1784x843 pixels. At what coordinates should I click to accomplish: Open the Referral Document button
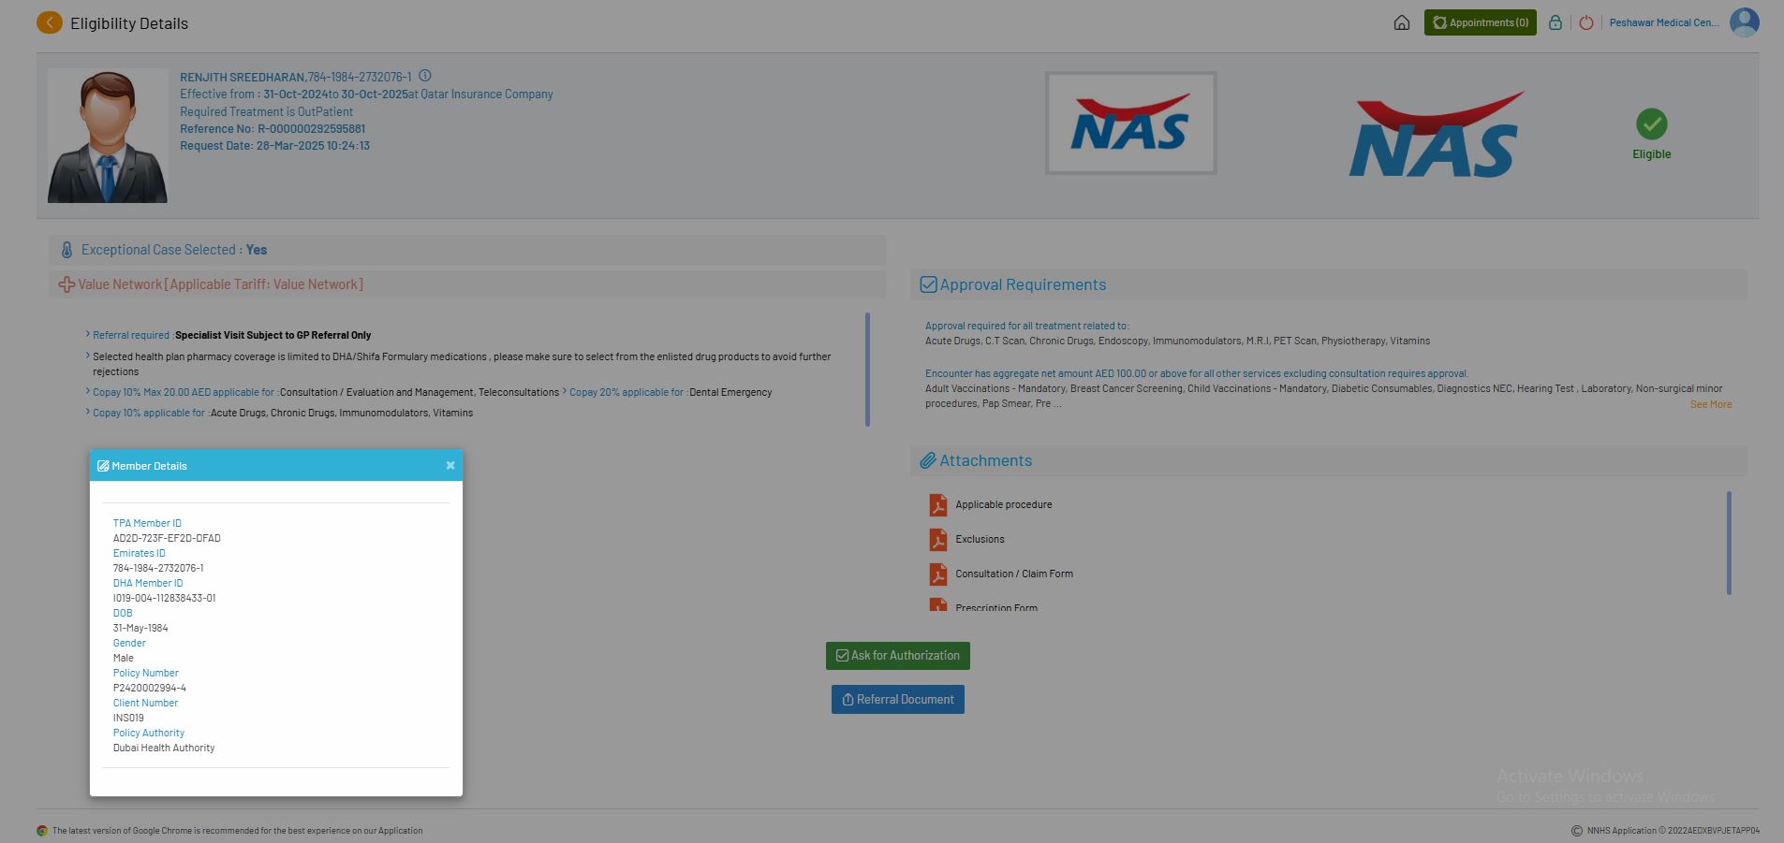point(897,700)
